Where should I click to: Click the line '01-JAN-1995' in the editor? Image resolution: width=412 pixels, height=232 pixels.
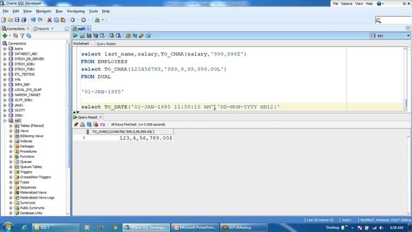pos(102,92)
